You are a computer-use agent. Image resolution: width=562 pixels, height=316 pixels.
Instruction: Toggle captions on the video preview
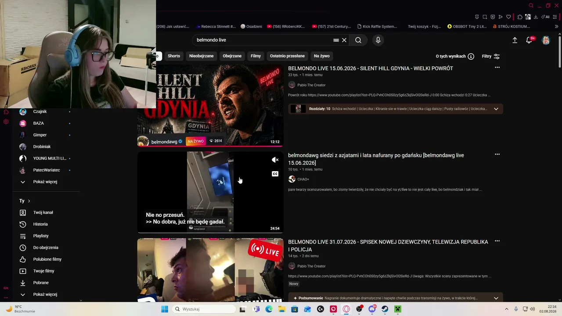(275, 174)
